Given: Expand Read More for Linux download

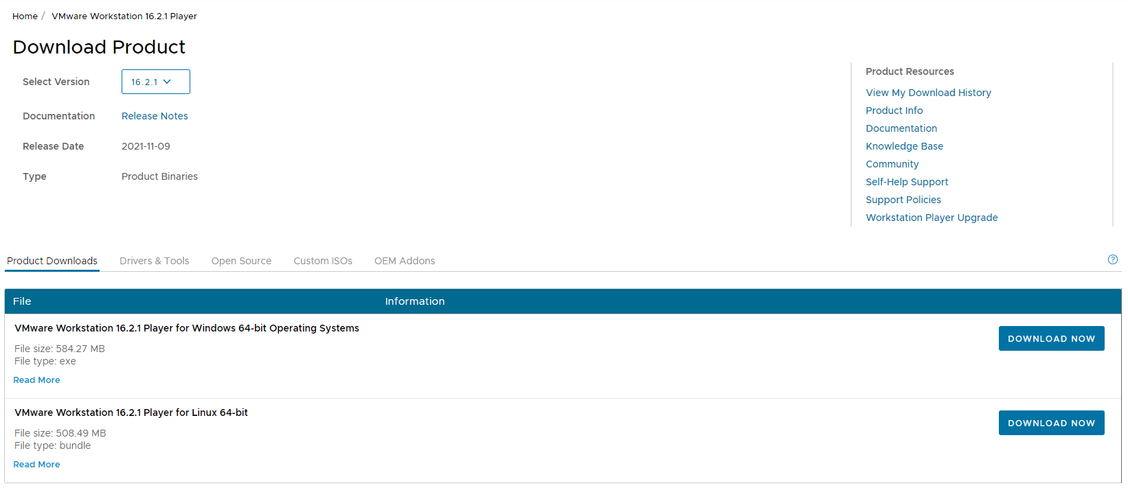Looking at the screenshot, I should tap(36, 465).
